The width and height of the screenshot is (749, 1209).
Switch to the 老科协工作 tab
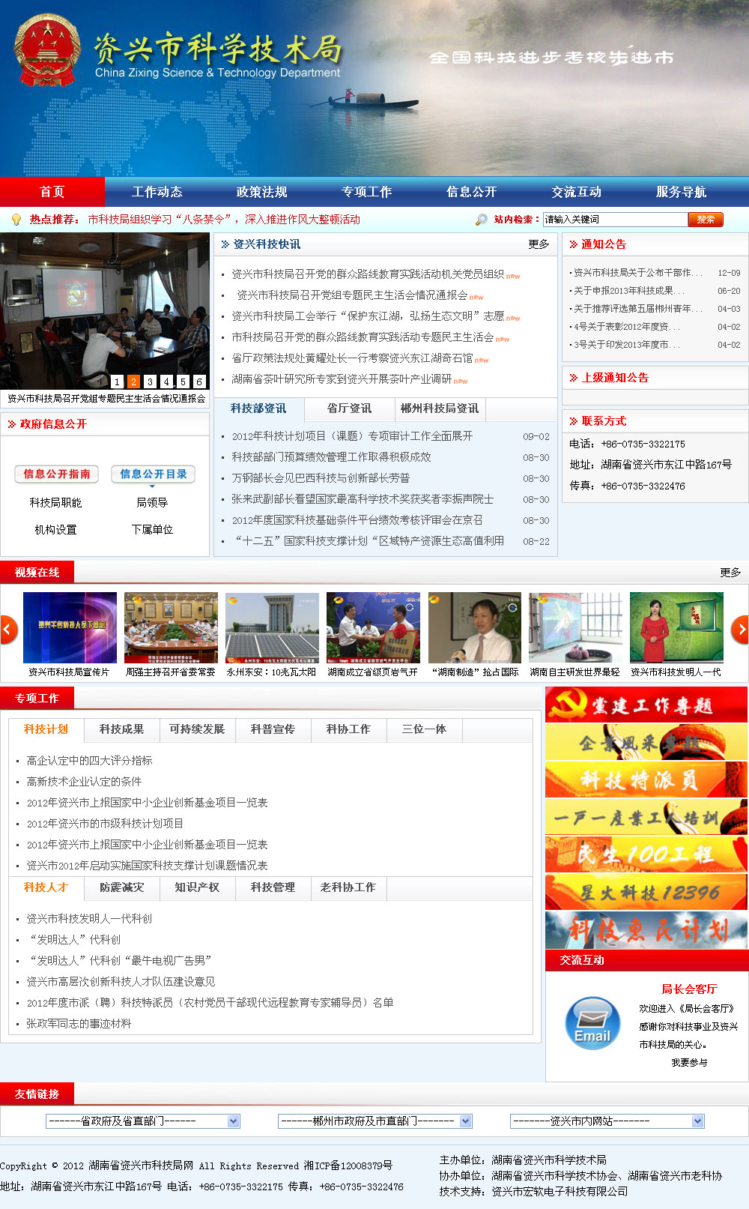pyautogui.click(x=348, y=887)
